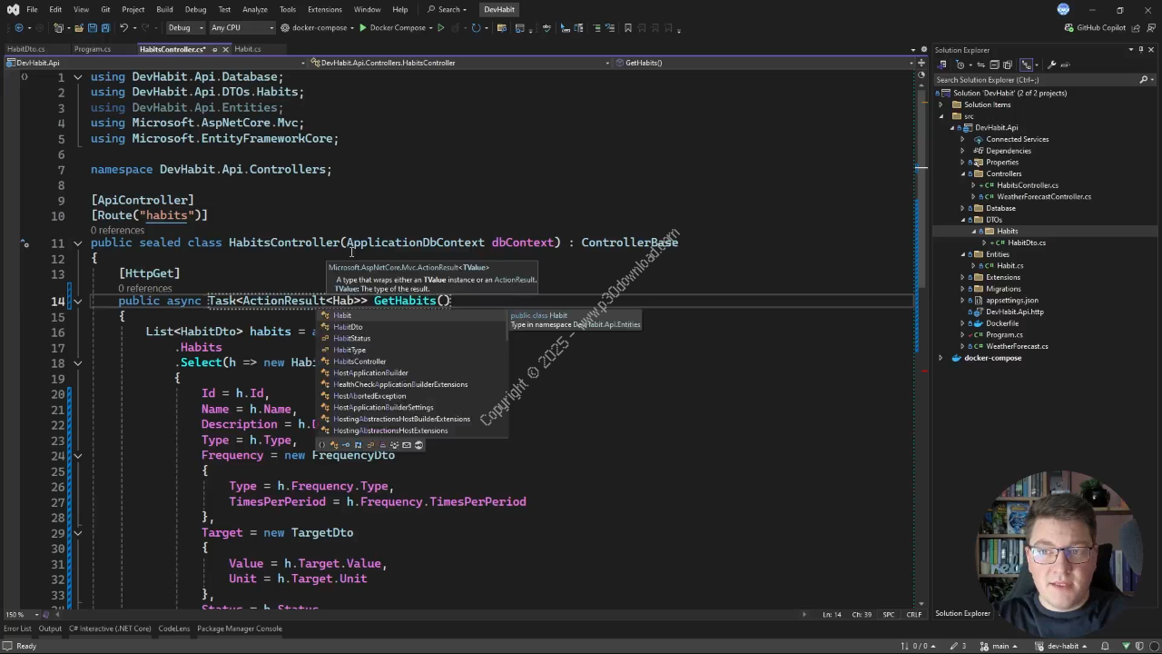Toggle interfaces filter in IntelliSense popup
This screenshot has width=1162, height=654.
tap(346, 445)
